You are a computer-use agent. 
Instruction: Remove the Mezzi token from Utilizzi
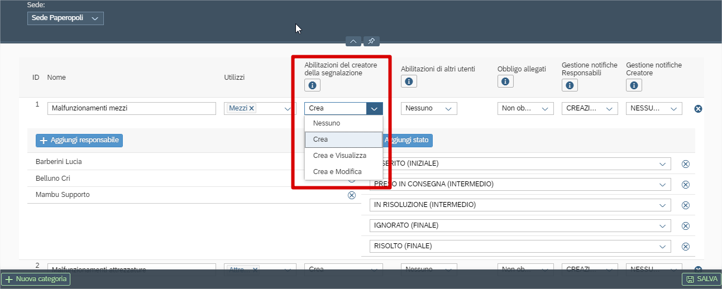251,108
